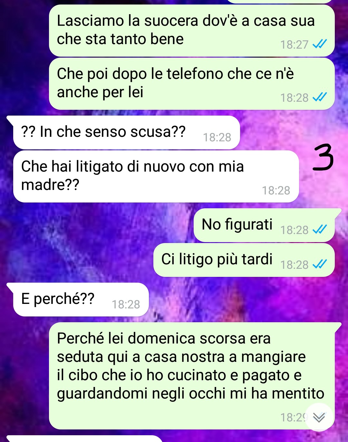Select the 'Che hai litigato di nuovo' message

156,176
